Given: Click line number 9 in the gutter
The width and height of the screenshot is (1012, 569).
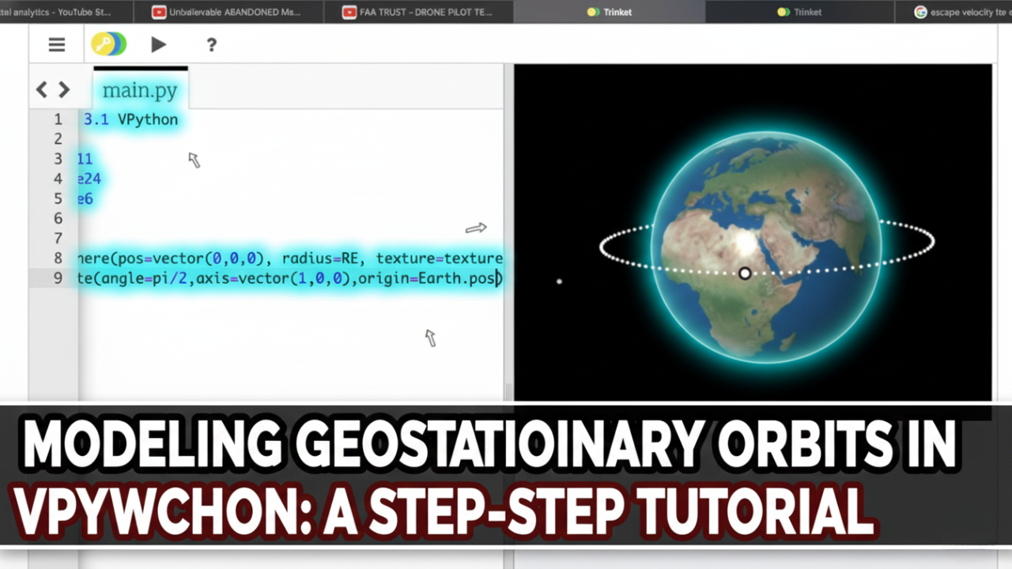Looking at the screenshot, I should click(x=58, y=277).
